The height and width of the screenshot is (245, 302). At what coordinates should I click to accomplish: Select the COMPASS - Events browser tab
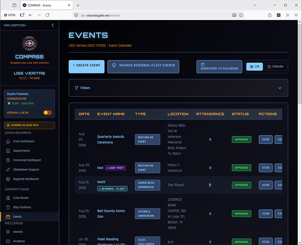[x=47, y=5]
